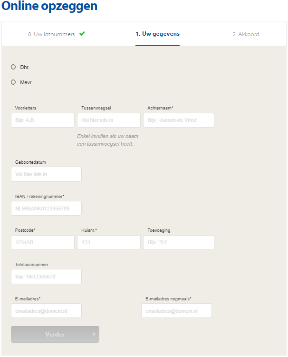The width and height of the screenshot is (288, 357).
Task: Click the 'E-mailadres nogmaals' field
Action: tap(176, 310)
